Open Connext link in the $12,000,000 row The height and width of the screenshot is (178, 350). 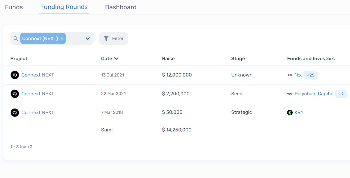pyautogui.click(x=31, y=75)
